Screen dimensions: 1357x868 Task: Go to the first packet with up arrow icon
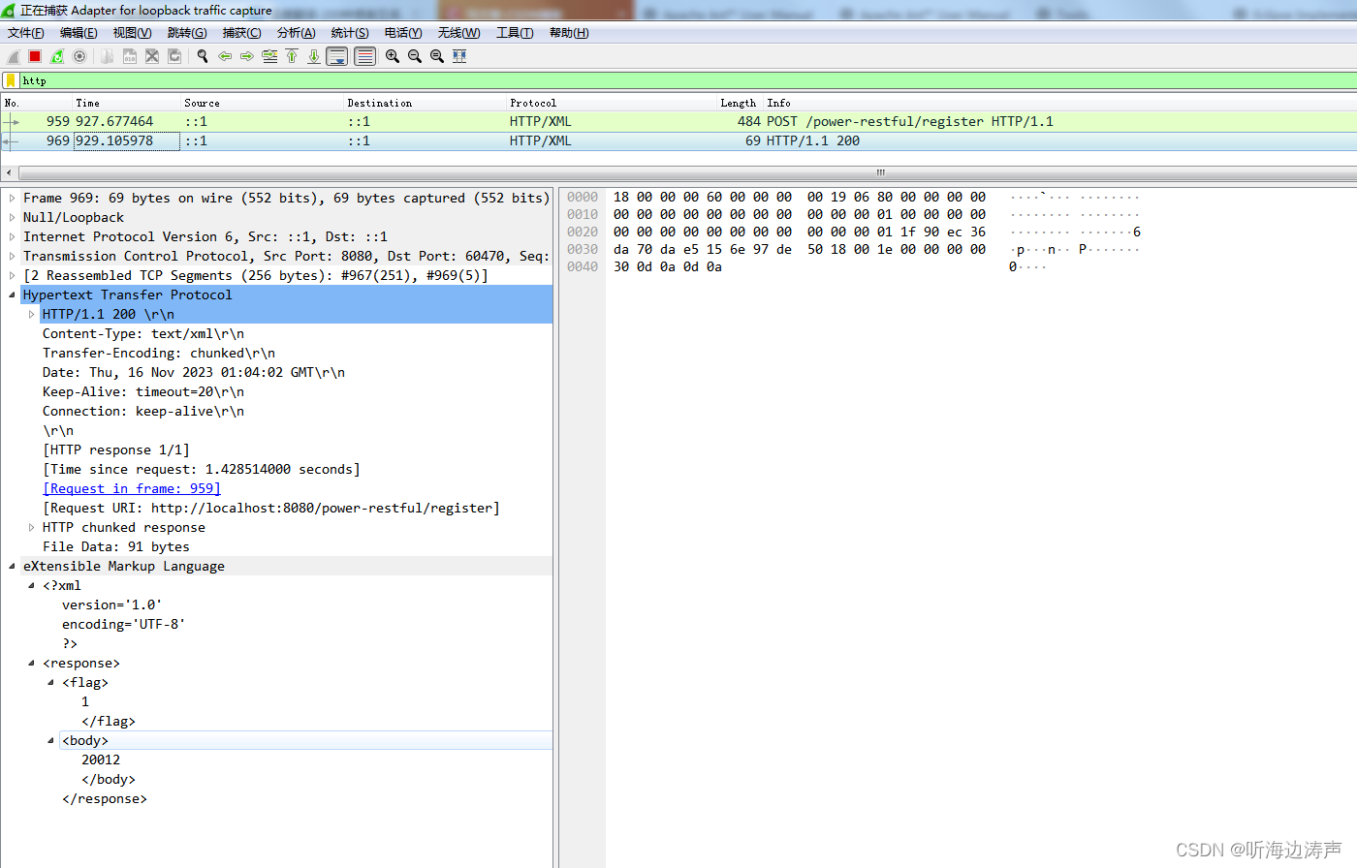(292, 55)
